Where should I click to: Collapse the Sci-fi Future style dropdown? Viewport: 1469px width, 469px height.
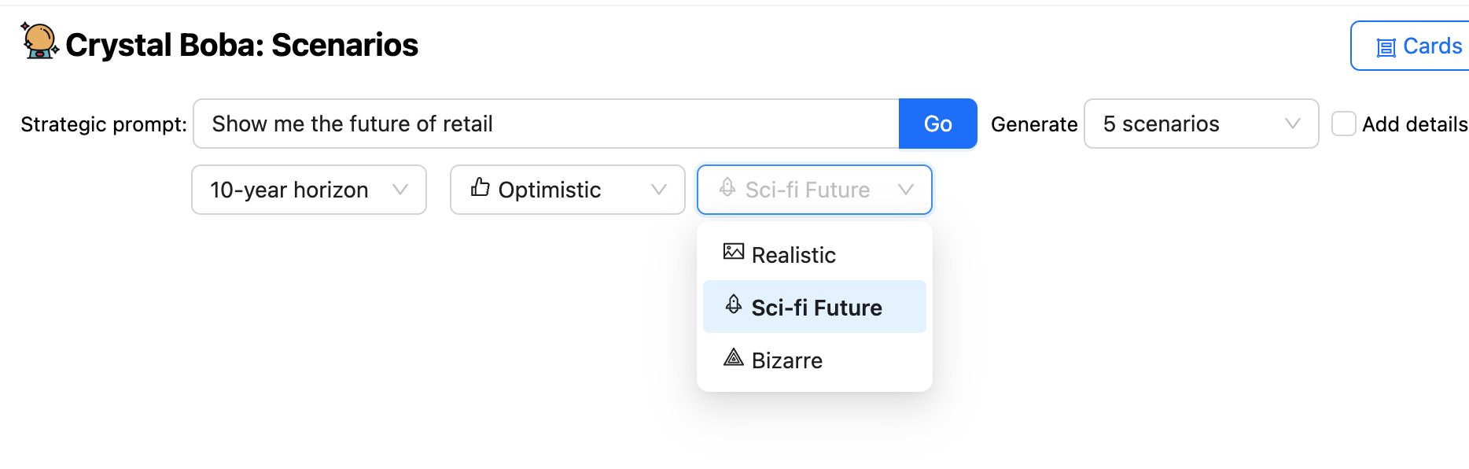pos(814,190)
